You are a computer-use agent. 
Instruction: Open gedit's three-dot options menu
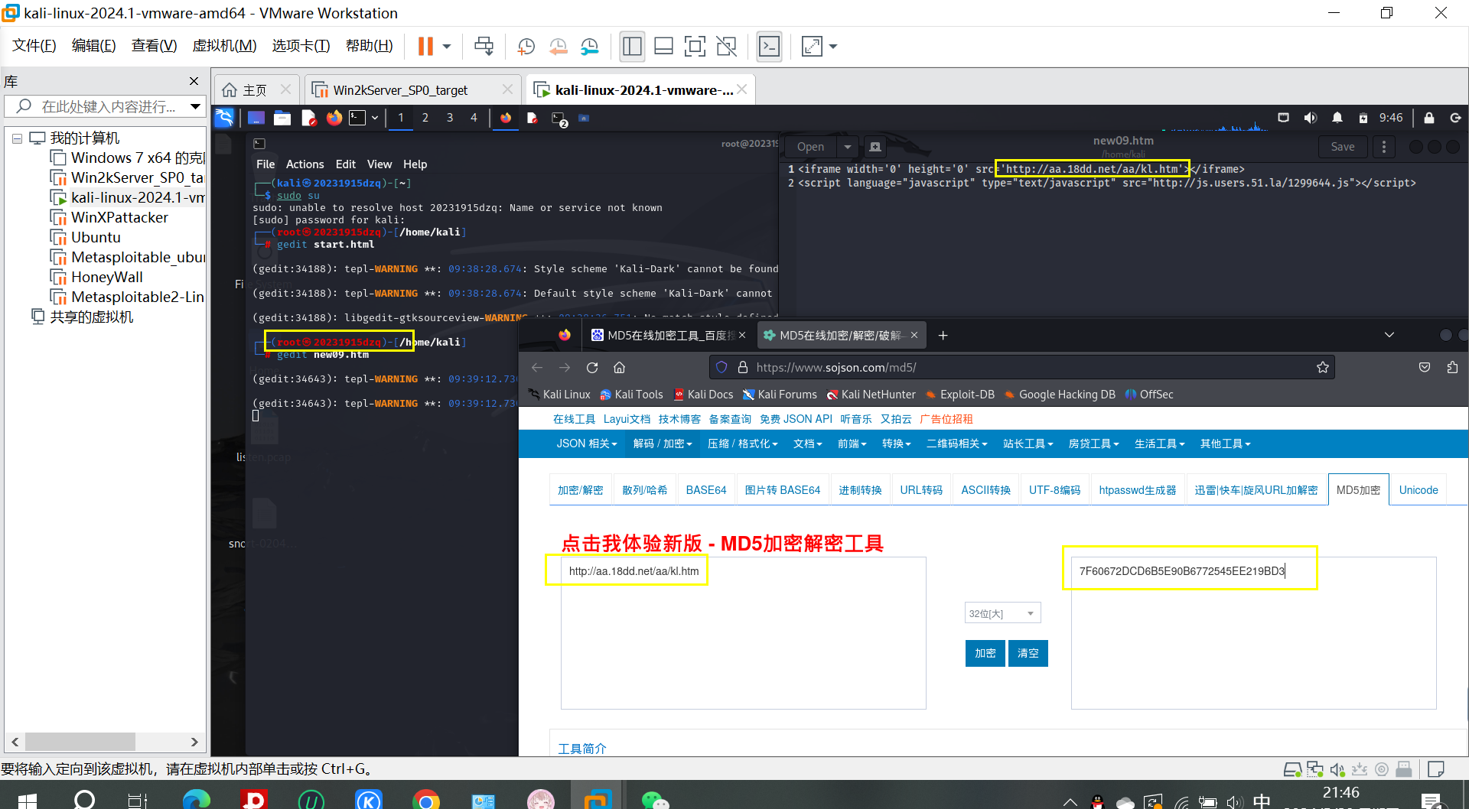click(x=1383, y=147)
